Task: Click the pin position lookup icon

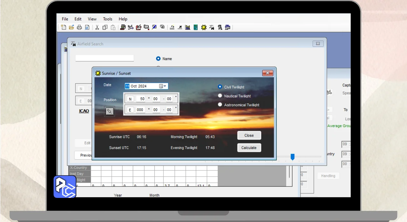Action: click(109, 111)
